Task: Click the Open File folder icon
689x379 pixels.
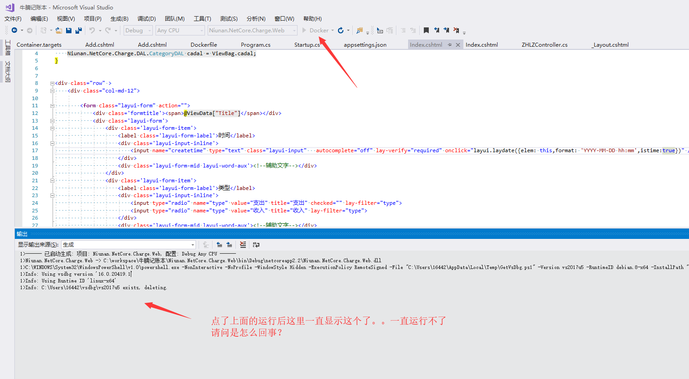Action: [58, 30]
